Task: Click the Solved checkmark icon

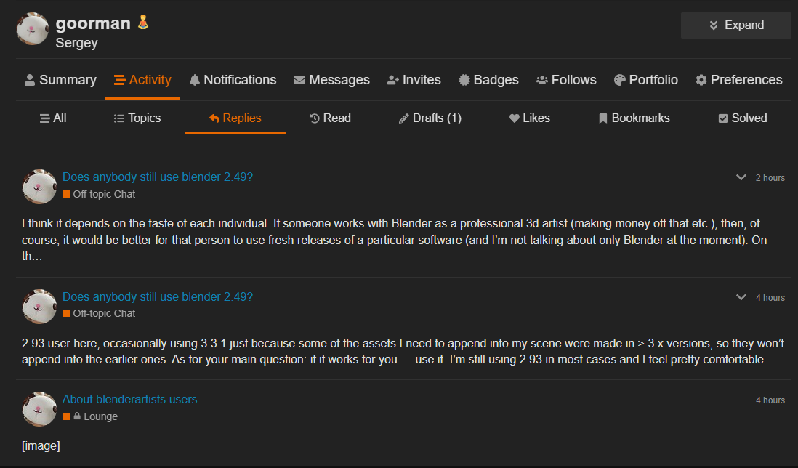Action: click(x=722, y=118)
